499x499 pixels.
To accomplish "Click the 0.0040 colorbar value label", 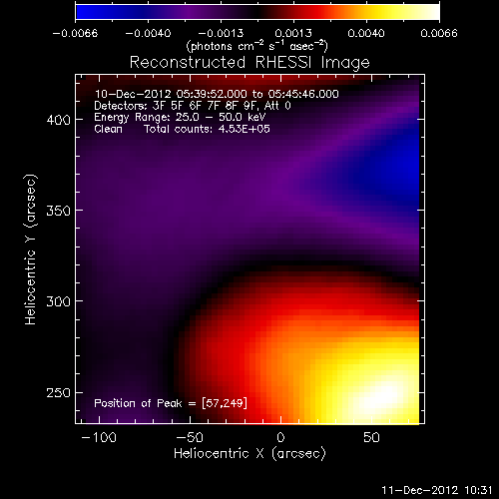I will pyautogui.click(x=366, y=33).
